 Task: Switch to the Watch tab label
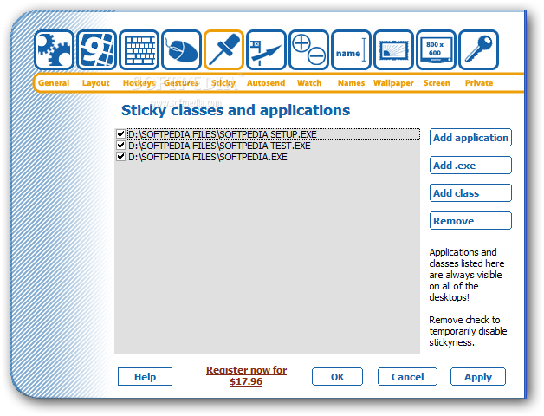click(x=309, y=83)
